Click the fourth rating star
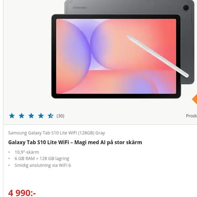The width and height of the screenshot is (197, 197). [x=41, y=116]
